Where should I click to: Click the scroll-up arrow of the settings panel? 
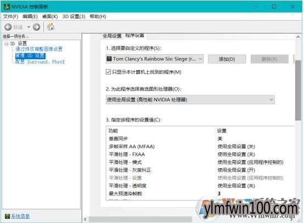[x=298, y=37]
